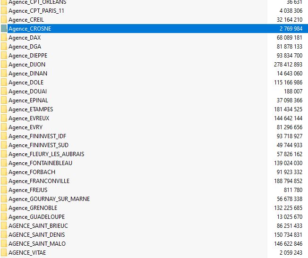Select the Agence_DOUAI folder name
308x258 pixels.
point(28,92)
